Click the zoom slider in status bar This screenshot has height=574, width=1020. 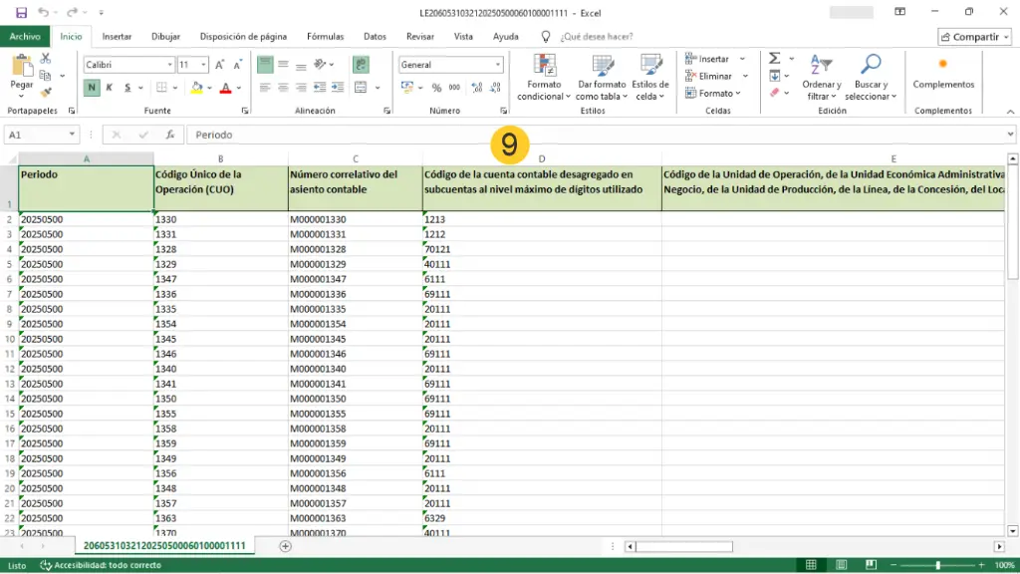tap(936, 565)
